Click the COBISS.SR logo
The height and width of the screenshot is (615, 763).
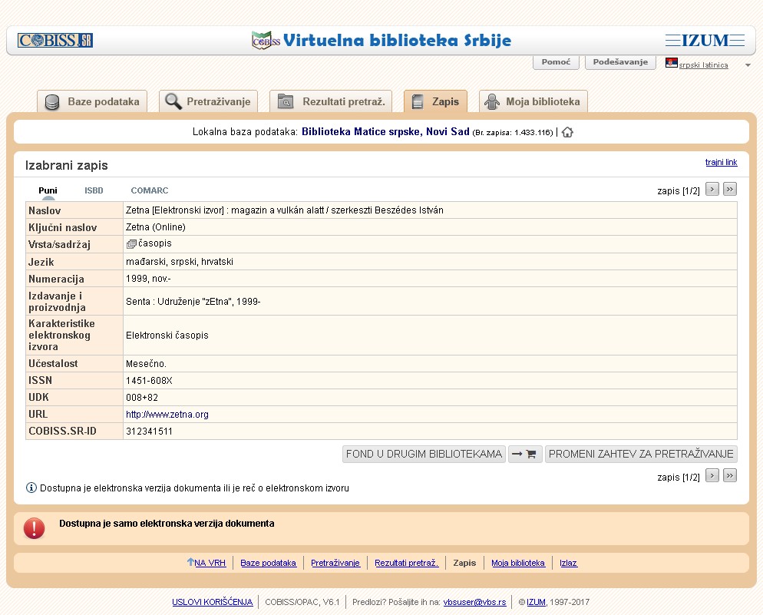(55, 40)
